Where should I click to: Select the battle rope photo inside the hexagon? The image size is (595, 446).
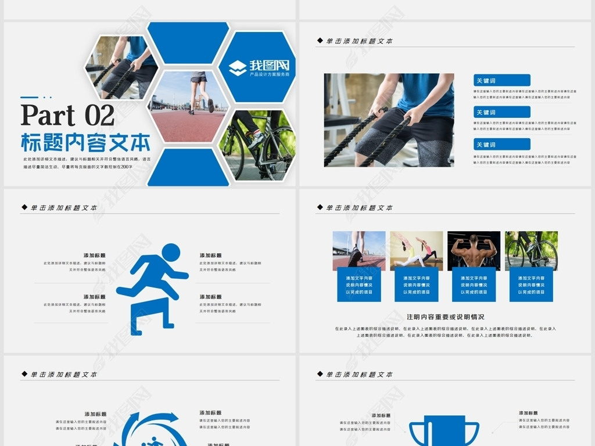tap(121, 67)
